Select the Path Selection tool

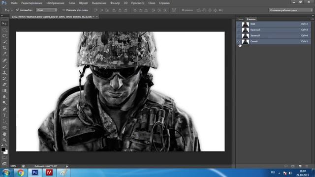click(x=4, y=121)
